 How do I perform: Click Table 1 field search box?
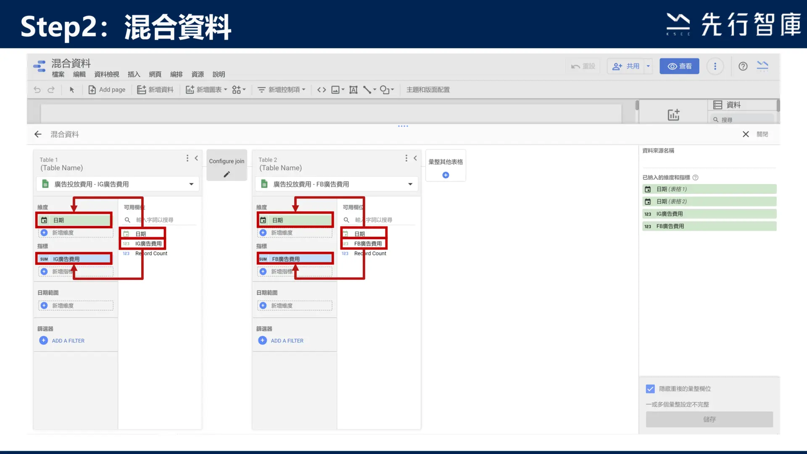click(x=160, y=220)
